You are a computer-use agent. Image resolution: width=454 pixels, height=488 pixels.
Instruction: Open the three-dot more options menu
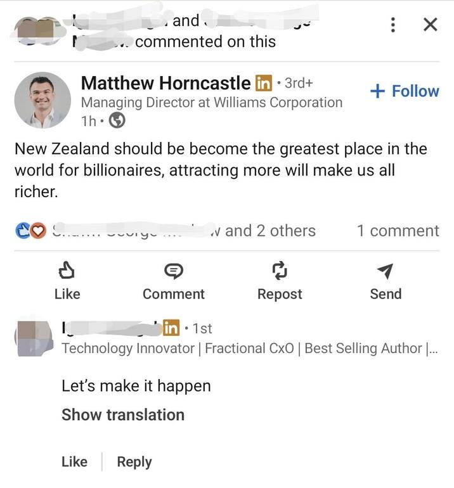(394, 25)
